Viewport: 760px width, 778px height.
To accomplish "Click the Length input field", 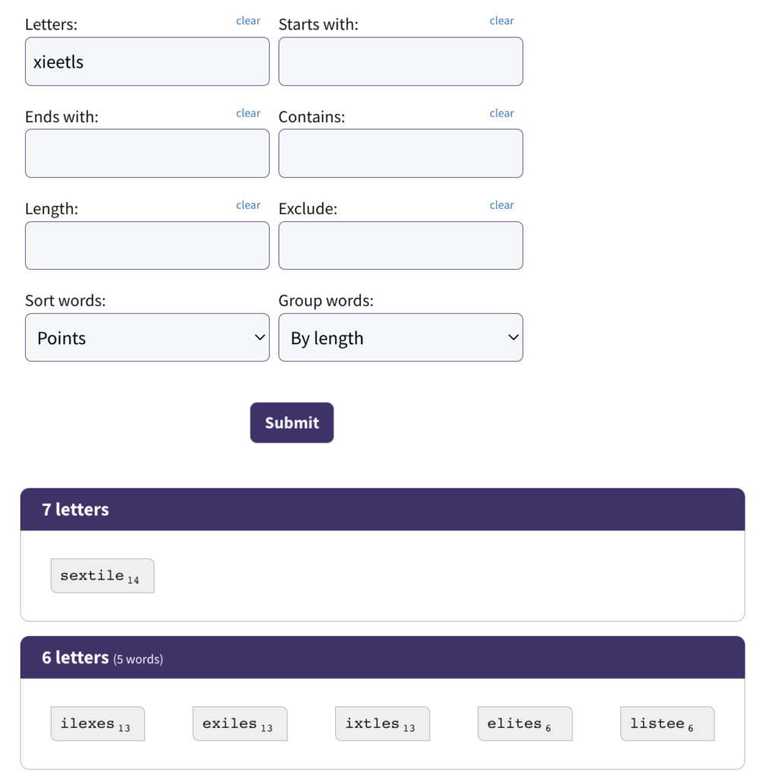I will (147, 245).
